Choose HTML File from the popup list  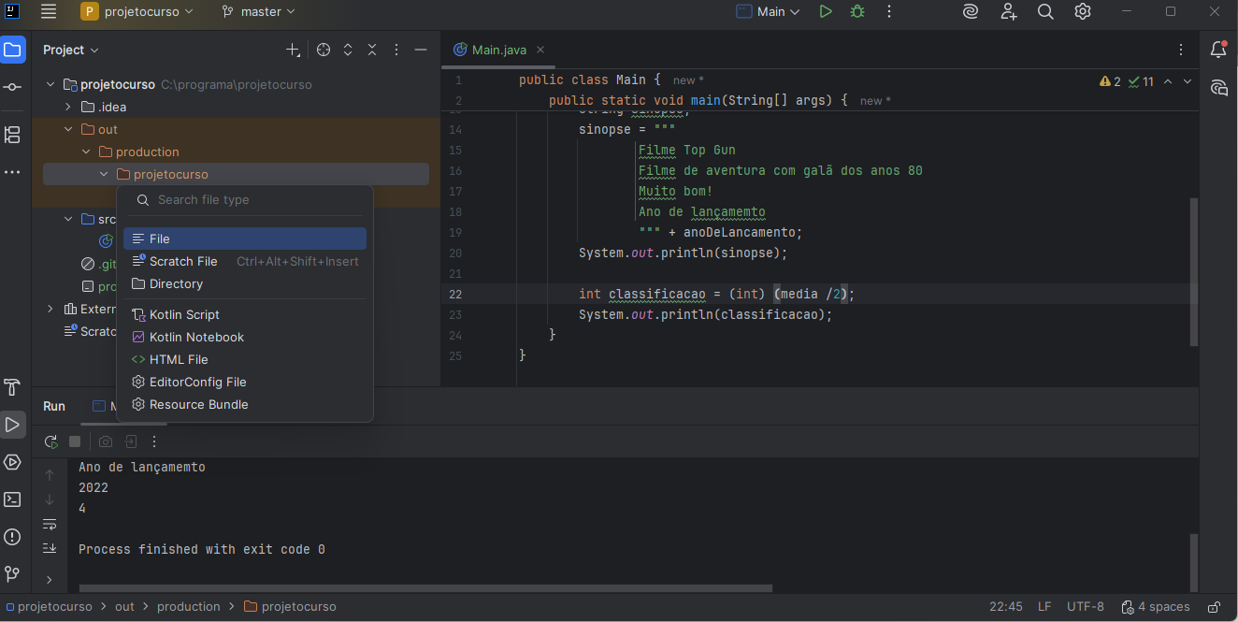179,360
